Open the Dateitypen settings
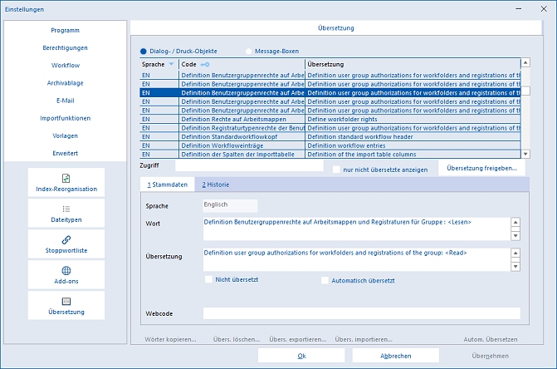The image size is (557, 369). (66, 213)
